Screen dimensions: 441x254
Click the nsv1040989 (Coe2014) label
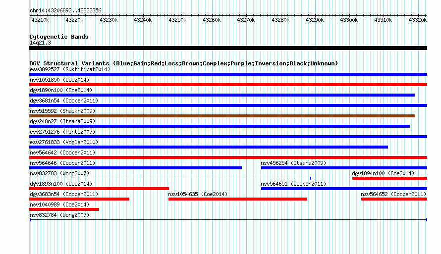click(x=59, y=204)
